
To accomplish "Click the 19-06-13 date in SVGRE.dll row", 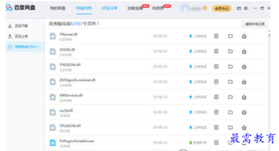I will (160, 52).
